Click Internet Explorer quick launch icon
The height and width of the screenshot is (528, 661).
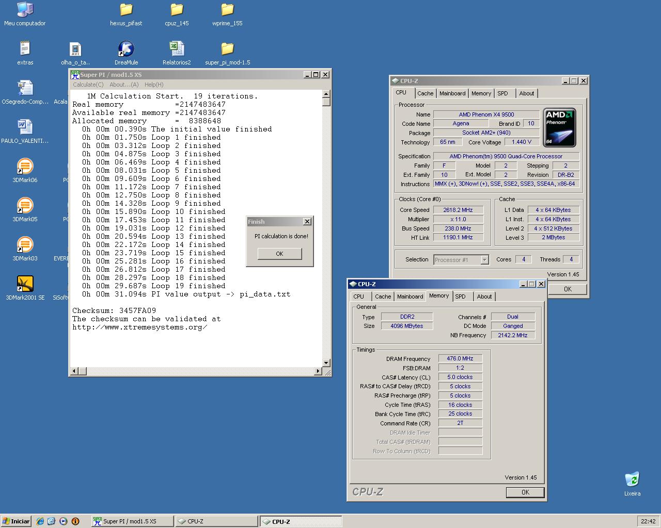coord(40,521)
